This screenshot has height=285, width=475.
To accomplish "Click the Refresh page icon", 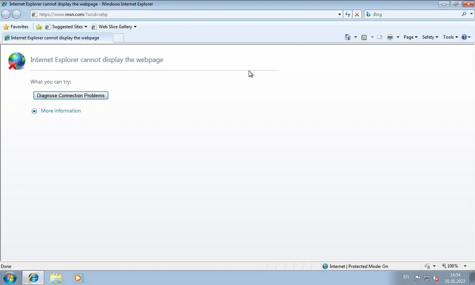I will click(348, 14).
